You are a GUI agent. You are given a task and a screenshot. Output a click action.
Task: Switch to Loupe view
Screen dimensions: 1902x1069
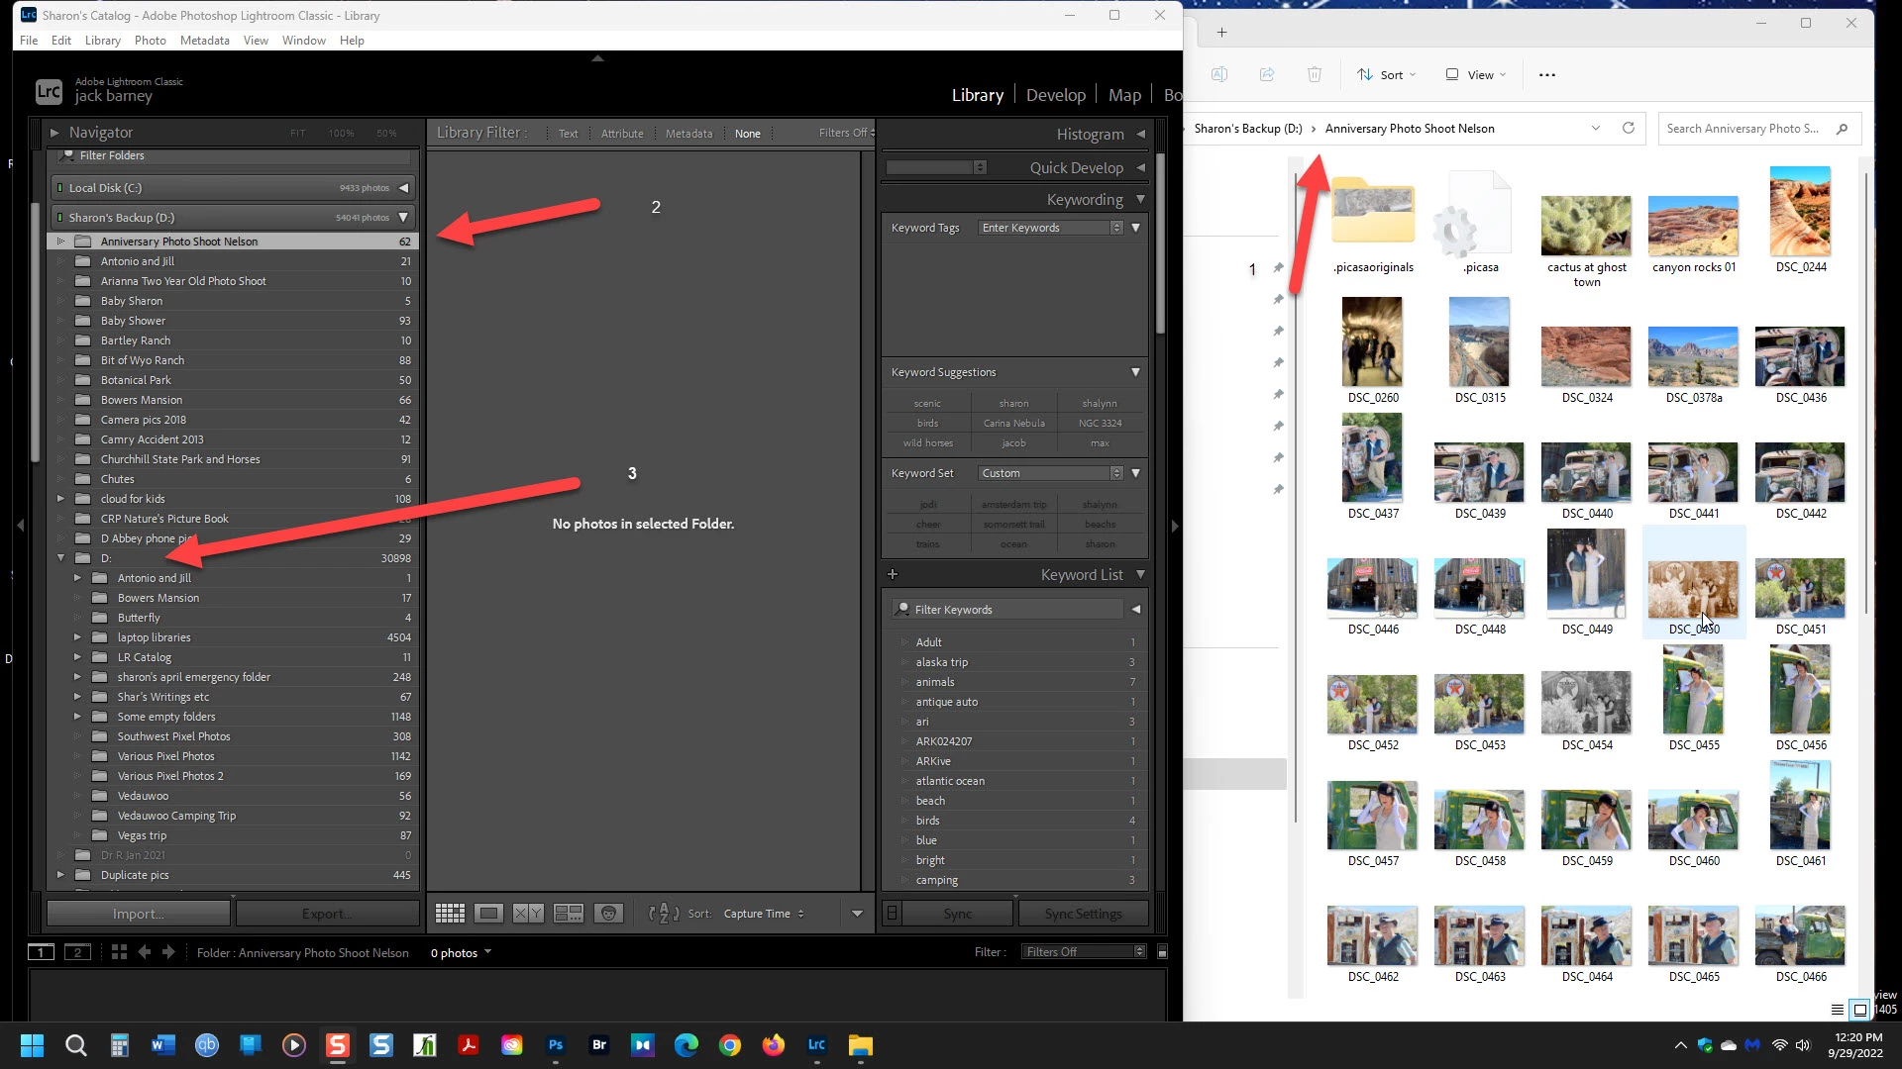[488, 914]
